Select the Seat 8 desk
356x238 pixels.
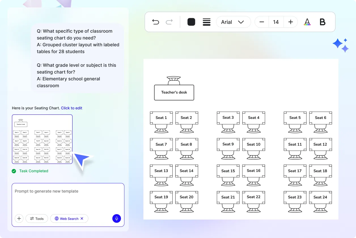(x=187, y=145)
